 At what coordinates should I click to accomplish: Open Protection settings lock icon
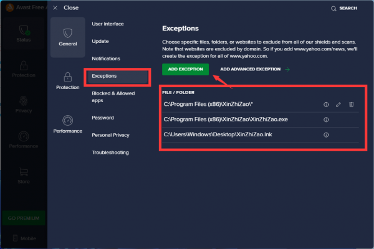click(68, 77)
